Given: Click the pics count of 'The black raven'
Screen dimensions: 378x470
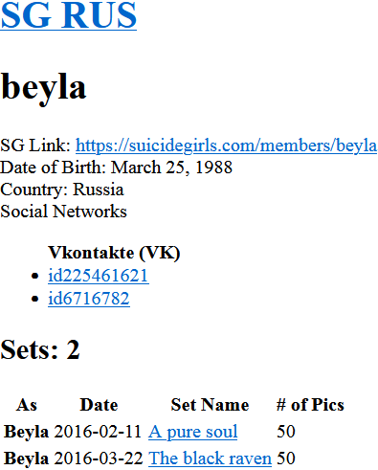Looking at the screenshot, I should tap(286, 459).
